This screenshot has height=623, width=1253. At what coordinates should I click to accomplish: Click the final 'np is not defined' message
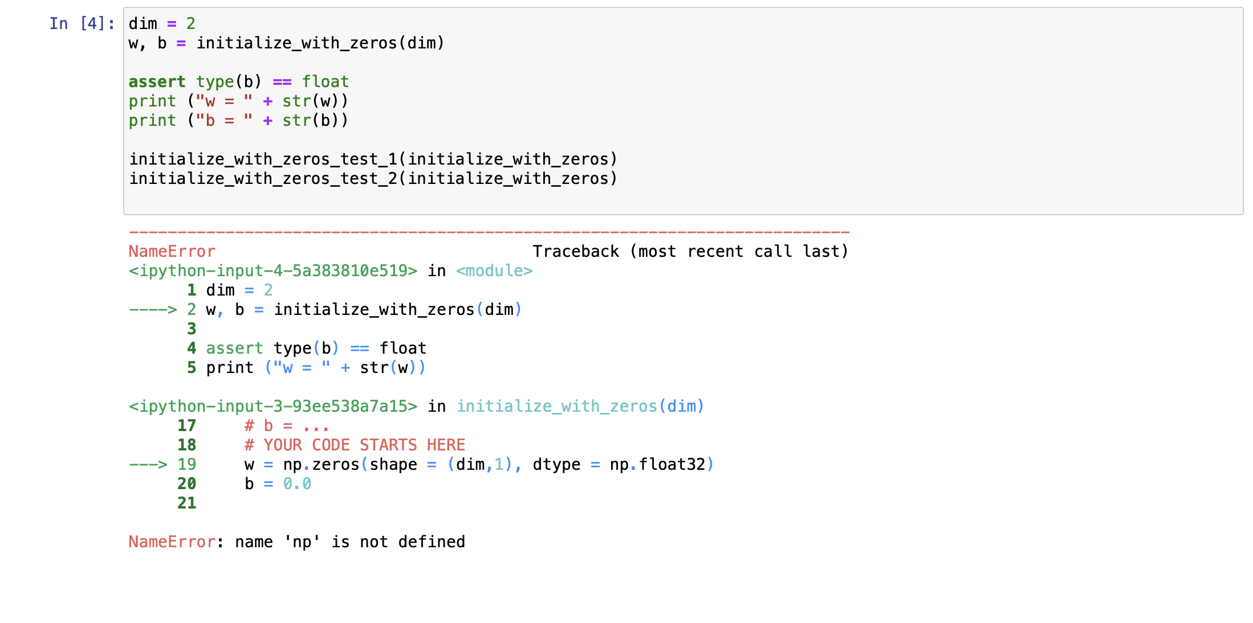(350, 542)
